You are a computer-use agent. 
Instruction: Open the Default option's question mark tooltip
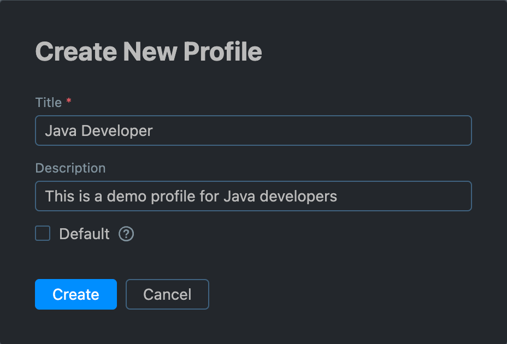point(126,234)
